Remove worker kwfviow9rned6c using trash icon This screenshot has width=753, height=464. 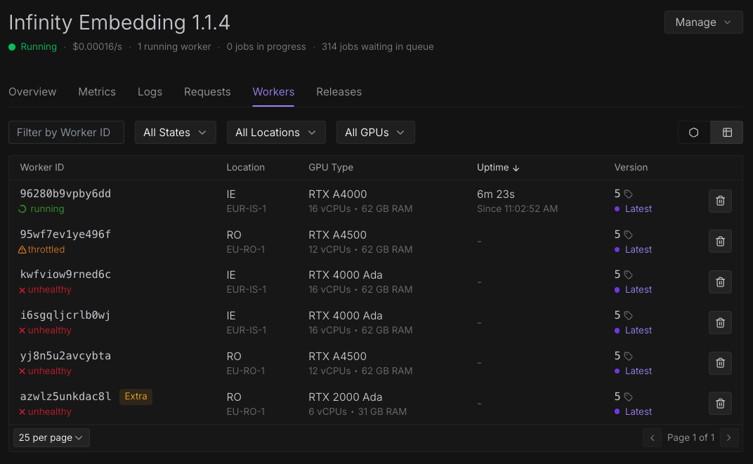pos(720,282)
